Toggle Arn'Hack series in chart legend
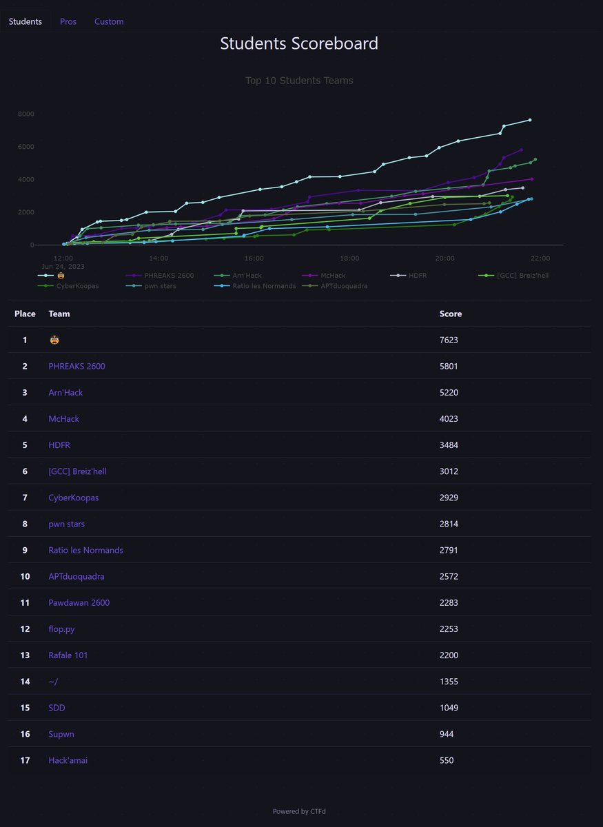 click(238, 276)
